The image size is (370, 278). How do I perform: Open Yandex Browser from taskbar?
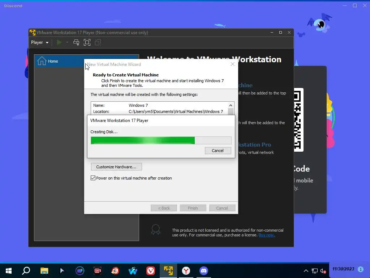pos(186,270)
